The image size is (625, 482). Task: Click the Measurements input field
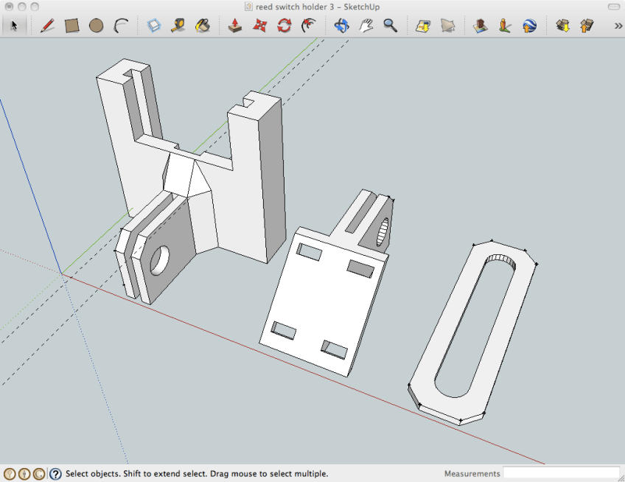click(x=561, y=473)
